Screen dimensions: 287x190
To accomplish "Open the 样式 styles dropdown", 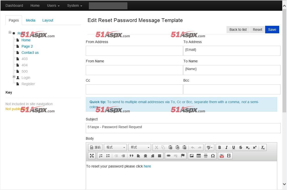I will pos(140,147).
